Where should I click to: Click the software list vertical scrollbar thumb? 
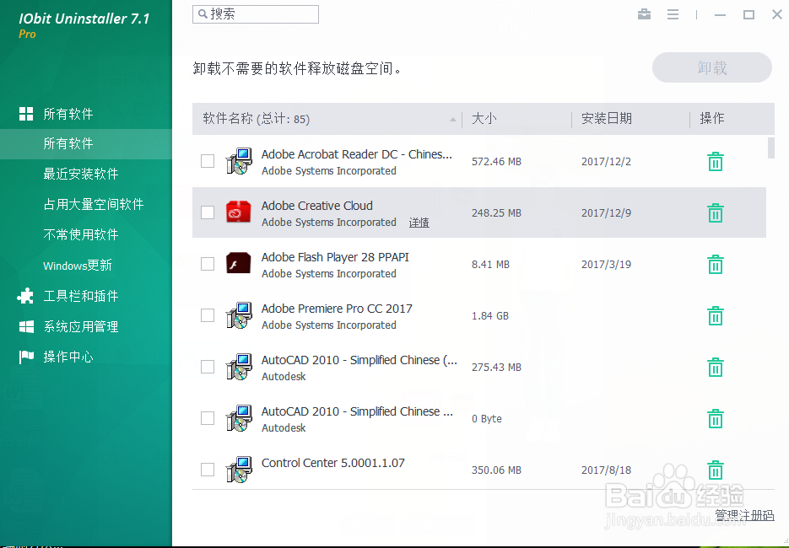pos(770,148)
